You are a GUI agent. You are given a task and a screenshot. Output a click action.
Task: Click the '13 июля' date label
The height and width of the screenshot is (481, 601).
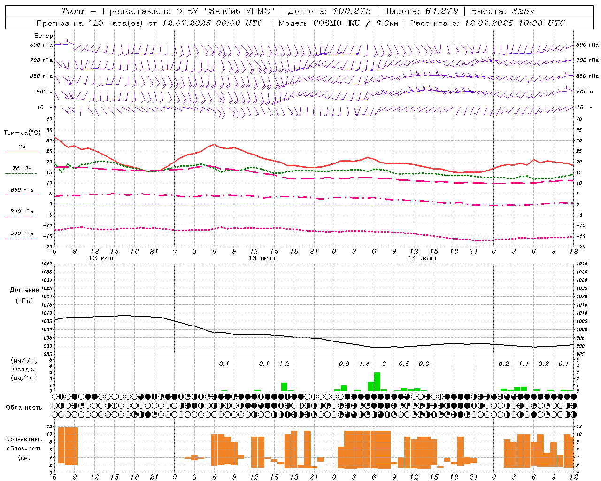point(262,258)
